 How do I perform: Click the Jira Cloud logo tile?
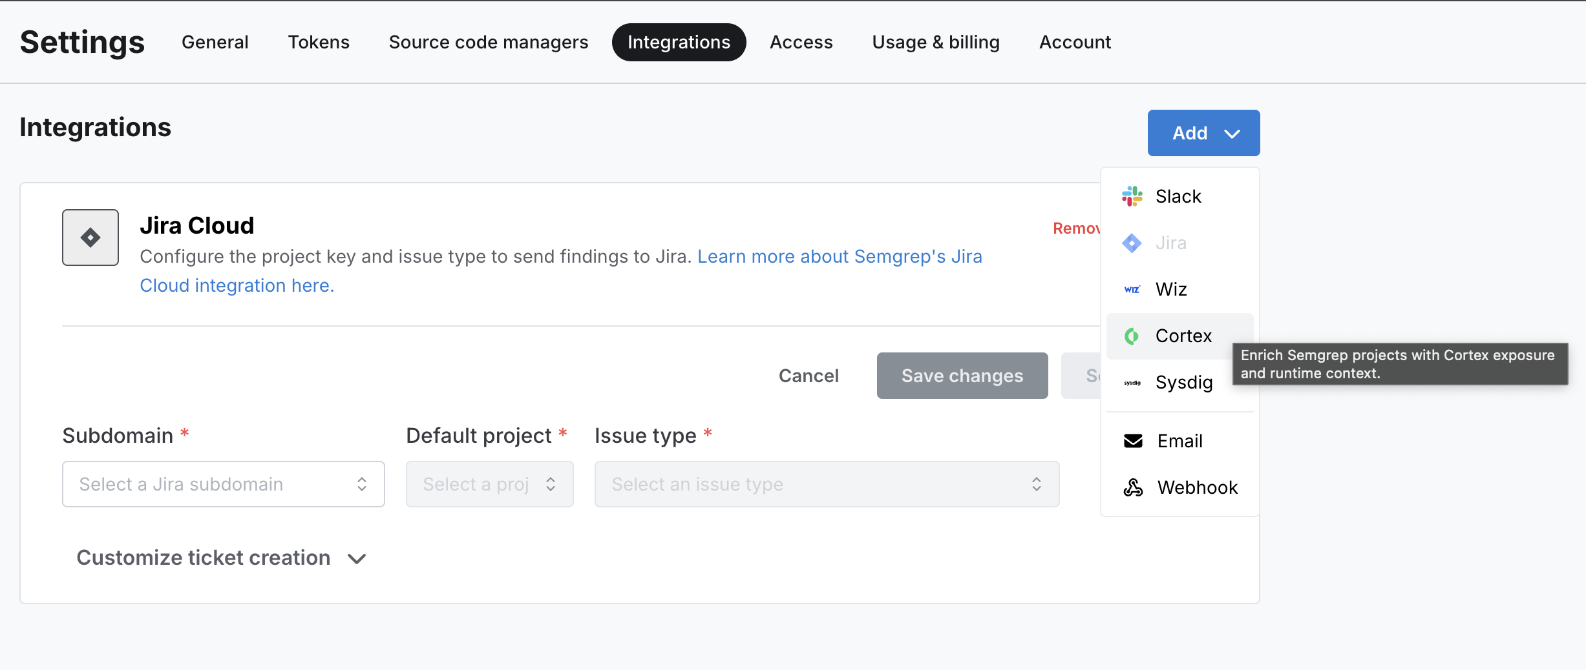point(90,238)
